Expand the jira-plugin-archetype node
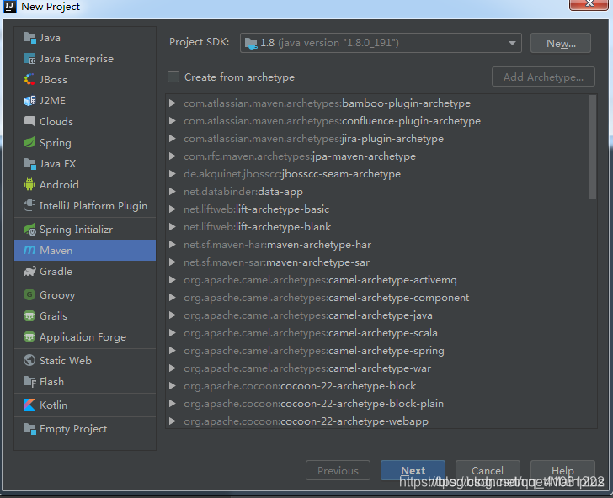Viewport: 613px width, 498px height. [x=172, y=138]
